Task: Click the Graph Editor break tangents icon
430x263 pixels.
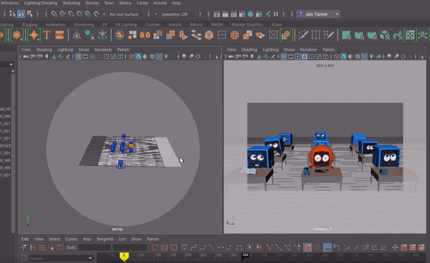Action: click(x=270, y=247)
